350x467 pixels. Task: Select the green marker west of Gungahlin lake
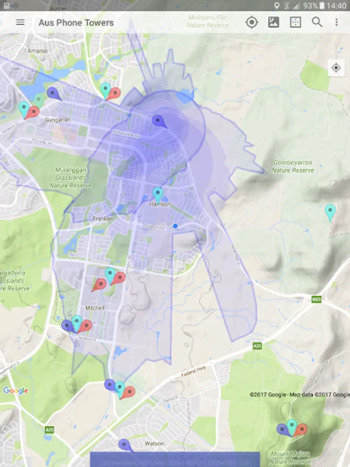(39, 100)
